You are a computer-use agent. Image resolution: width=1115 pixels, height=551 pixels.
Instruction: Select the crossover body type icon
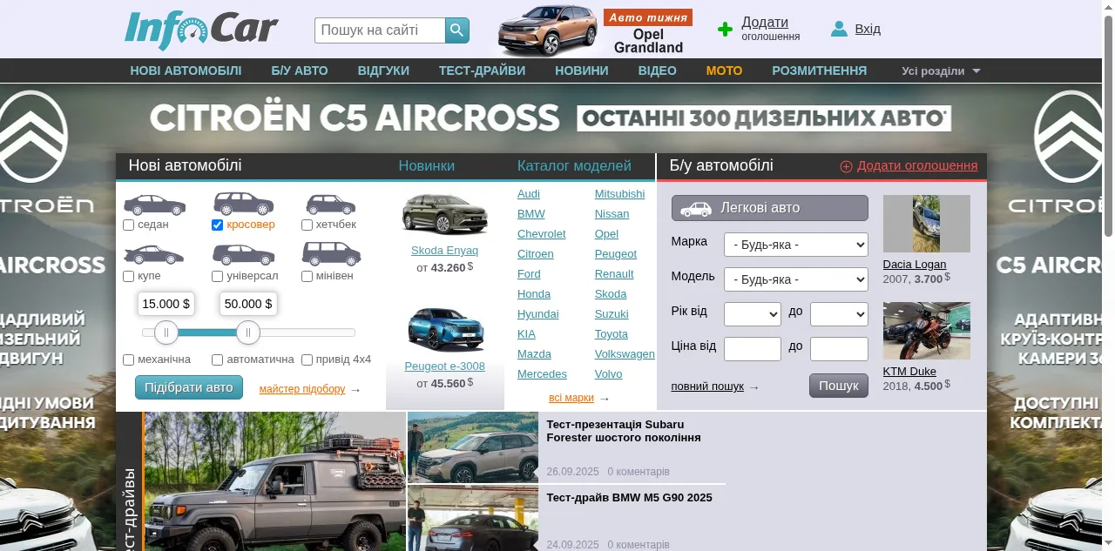244,204
